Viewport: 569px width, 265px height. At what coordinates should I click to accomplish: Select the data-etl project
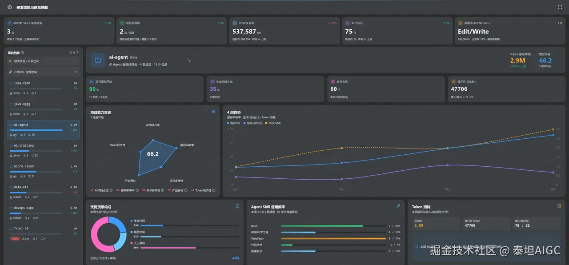coord(44,192)
